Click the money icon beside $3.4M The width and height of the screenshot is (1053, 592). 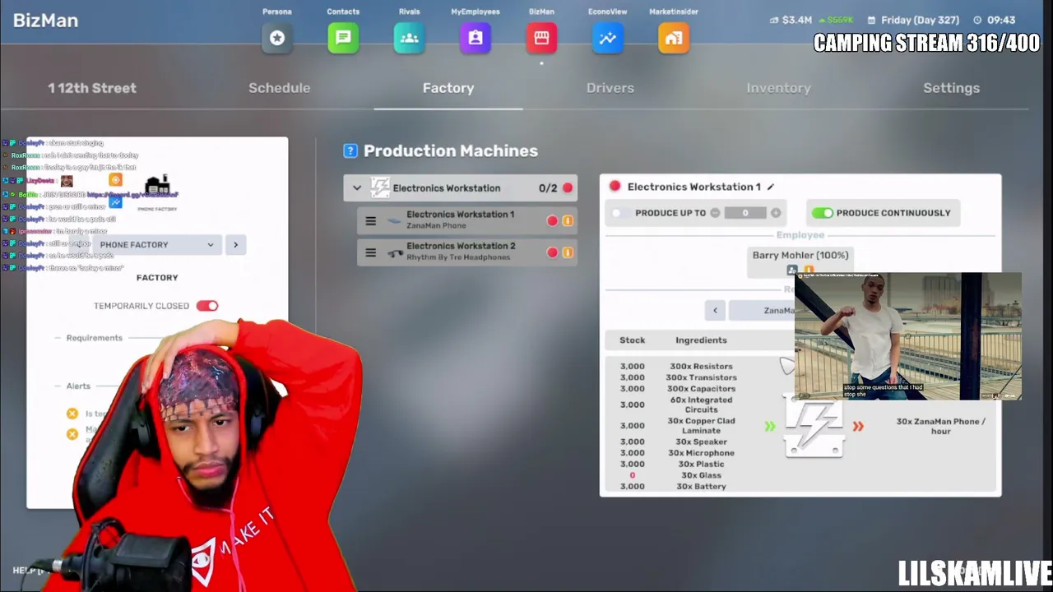[x=774, y=20]
